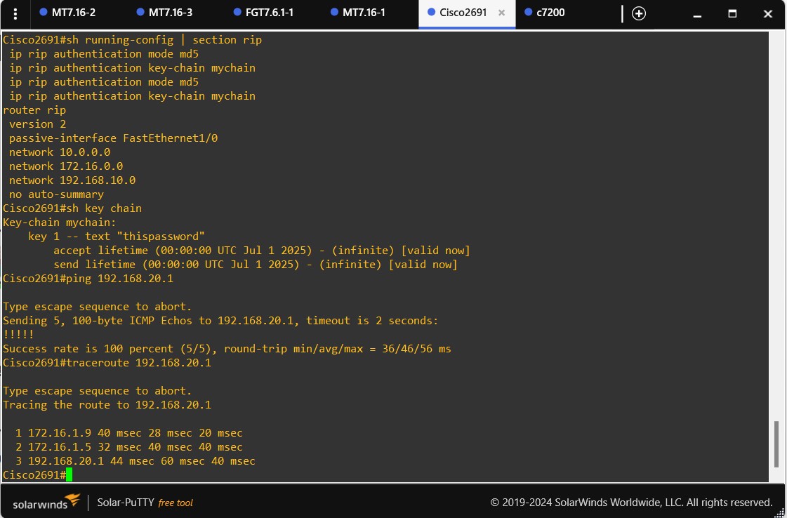787x518 pixels.
Task: Click 'network 172.16.0.0' line
Action: tap(66, 166)
